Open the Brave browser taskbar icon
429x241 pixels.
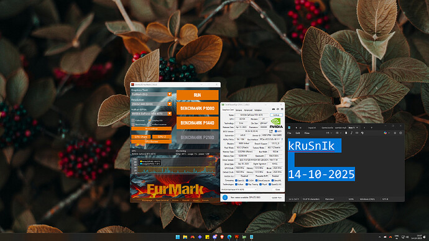click(222, 237)
